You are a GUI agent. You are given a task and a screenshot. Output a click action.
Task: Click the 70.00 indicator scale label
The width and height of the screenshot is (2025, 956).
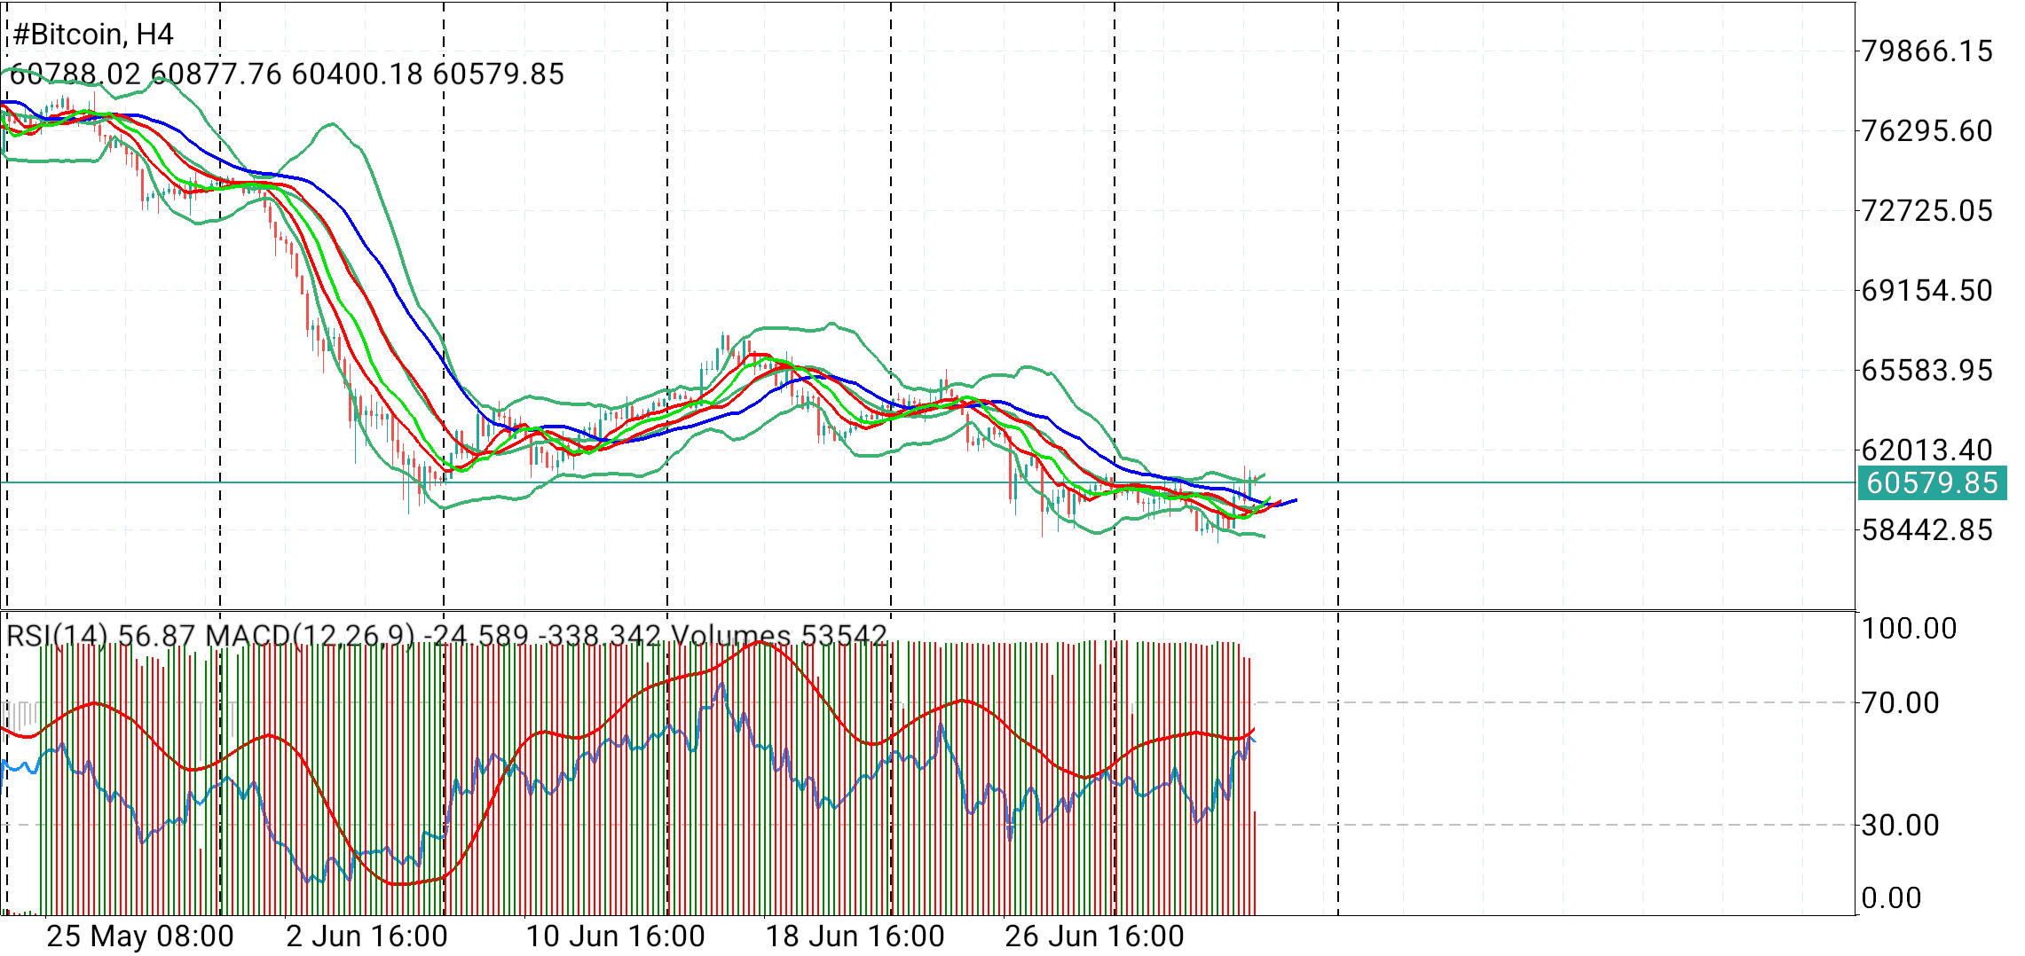tap(1900, 702)
